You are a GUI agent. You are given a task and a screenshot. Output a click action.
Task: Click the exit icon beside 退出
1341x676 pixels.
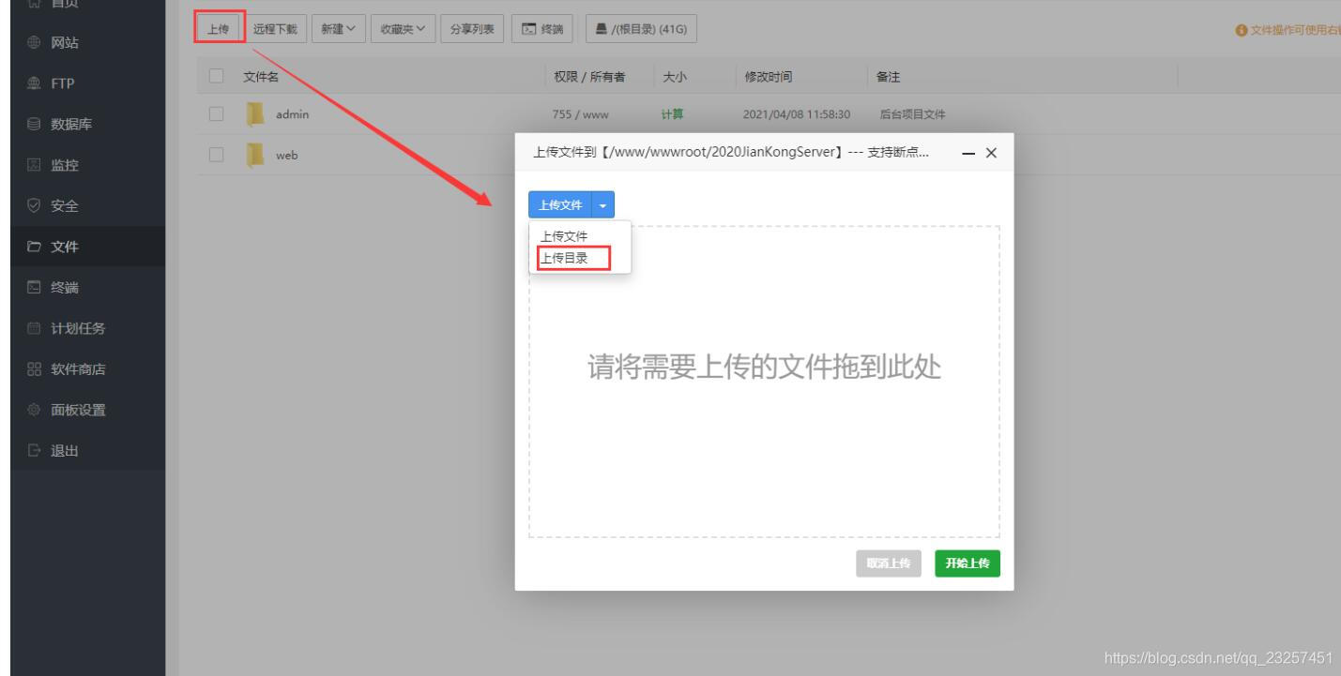pyautogui.click(x=36, y=451)
